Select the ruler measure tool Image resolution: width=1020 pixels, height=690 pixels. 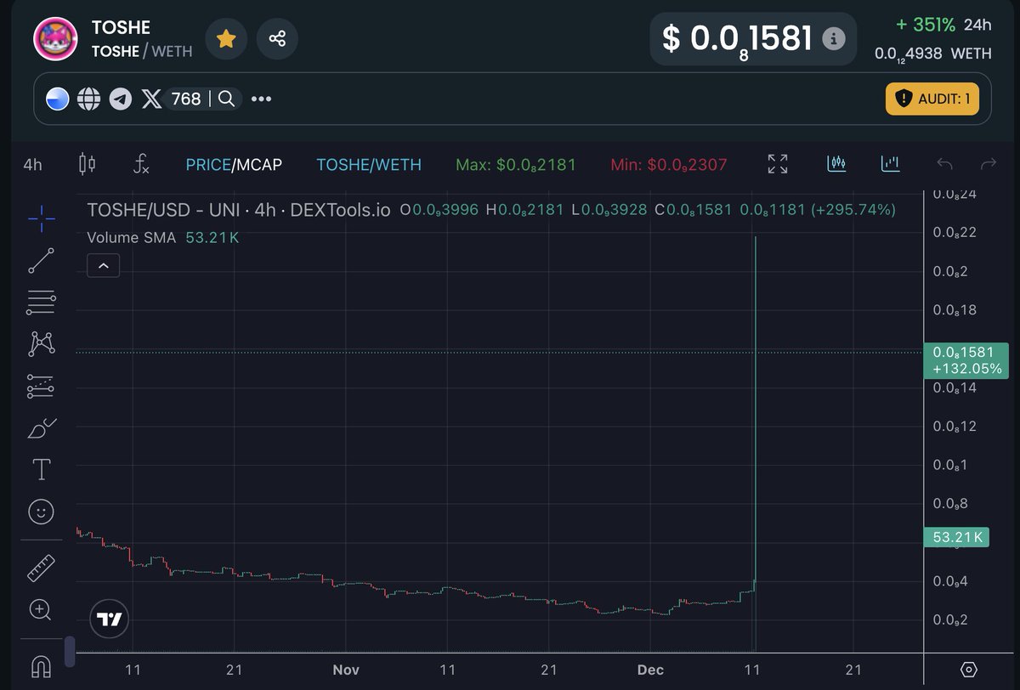pyautogui.click(x=41, y=567)
